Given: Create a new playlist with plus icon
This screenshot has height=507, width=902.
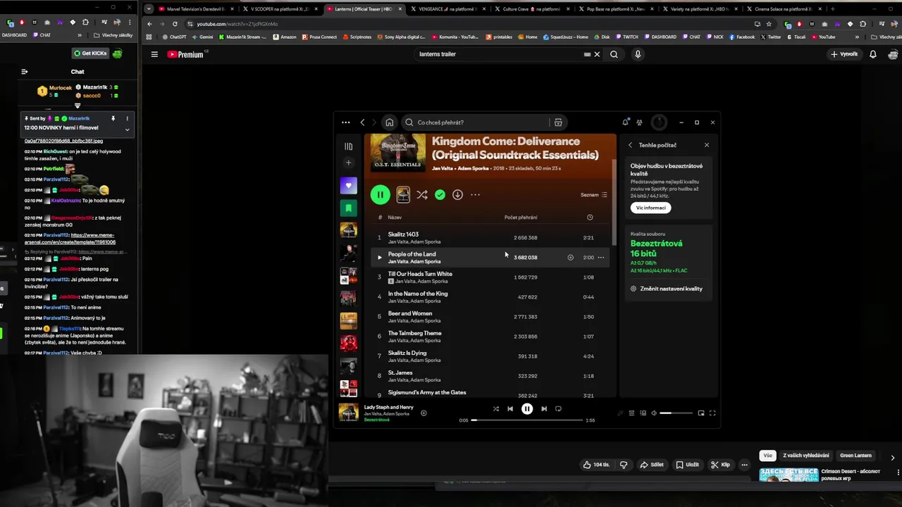Looking at the screenshot, I should tap(348, 163).
